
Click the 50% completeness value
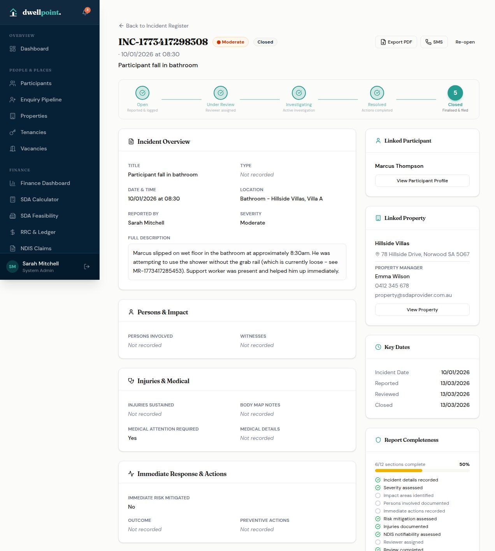(x=464, y=464)
